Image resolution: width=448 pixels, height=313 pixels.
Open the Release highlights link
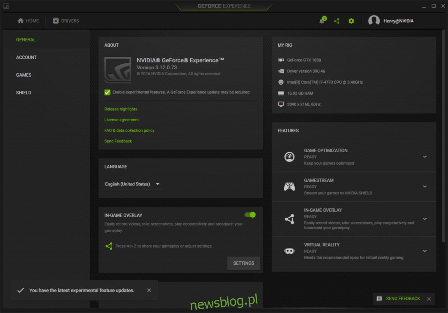tap(121, 109)
